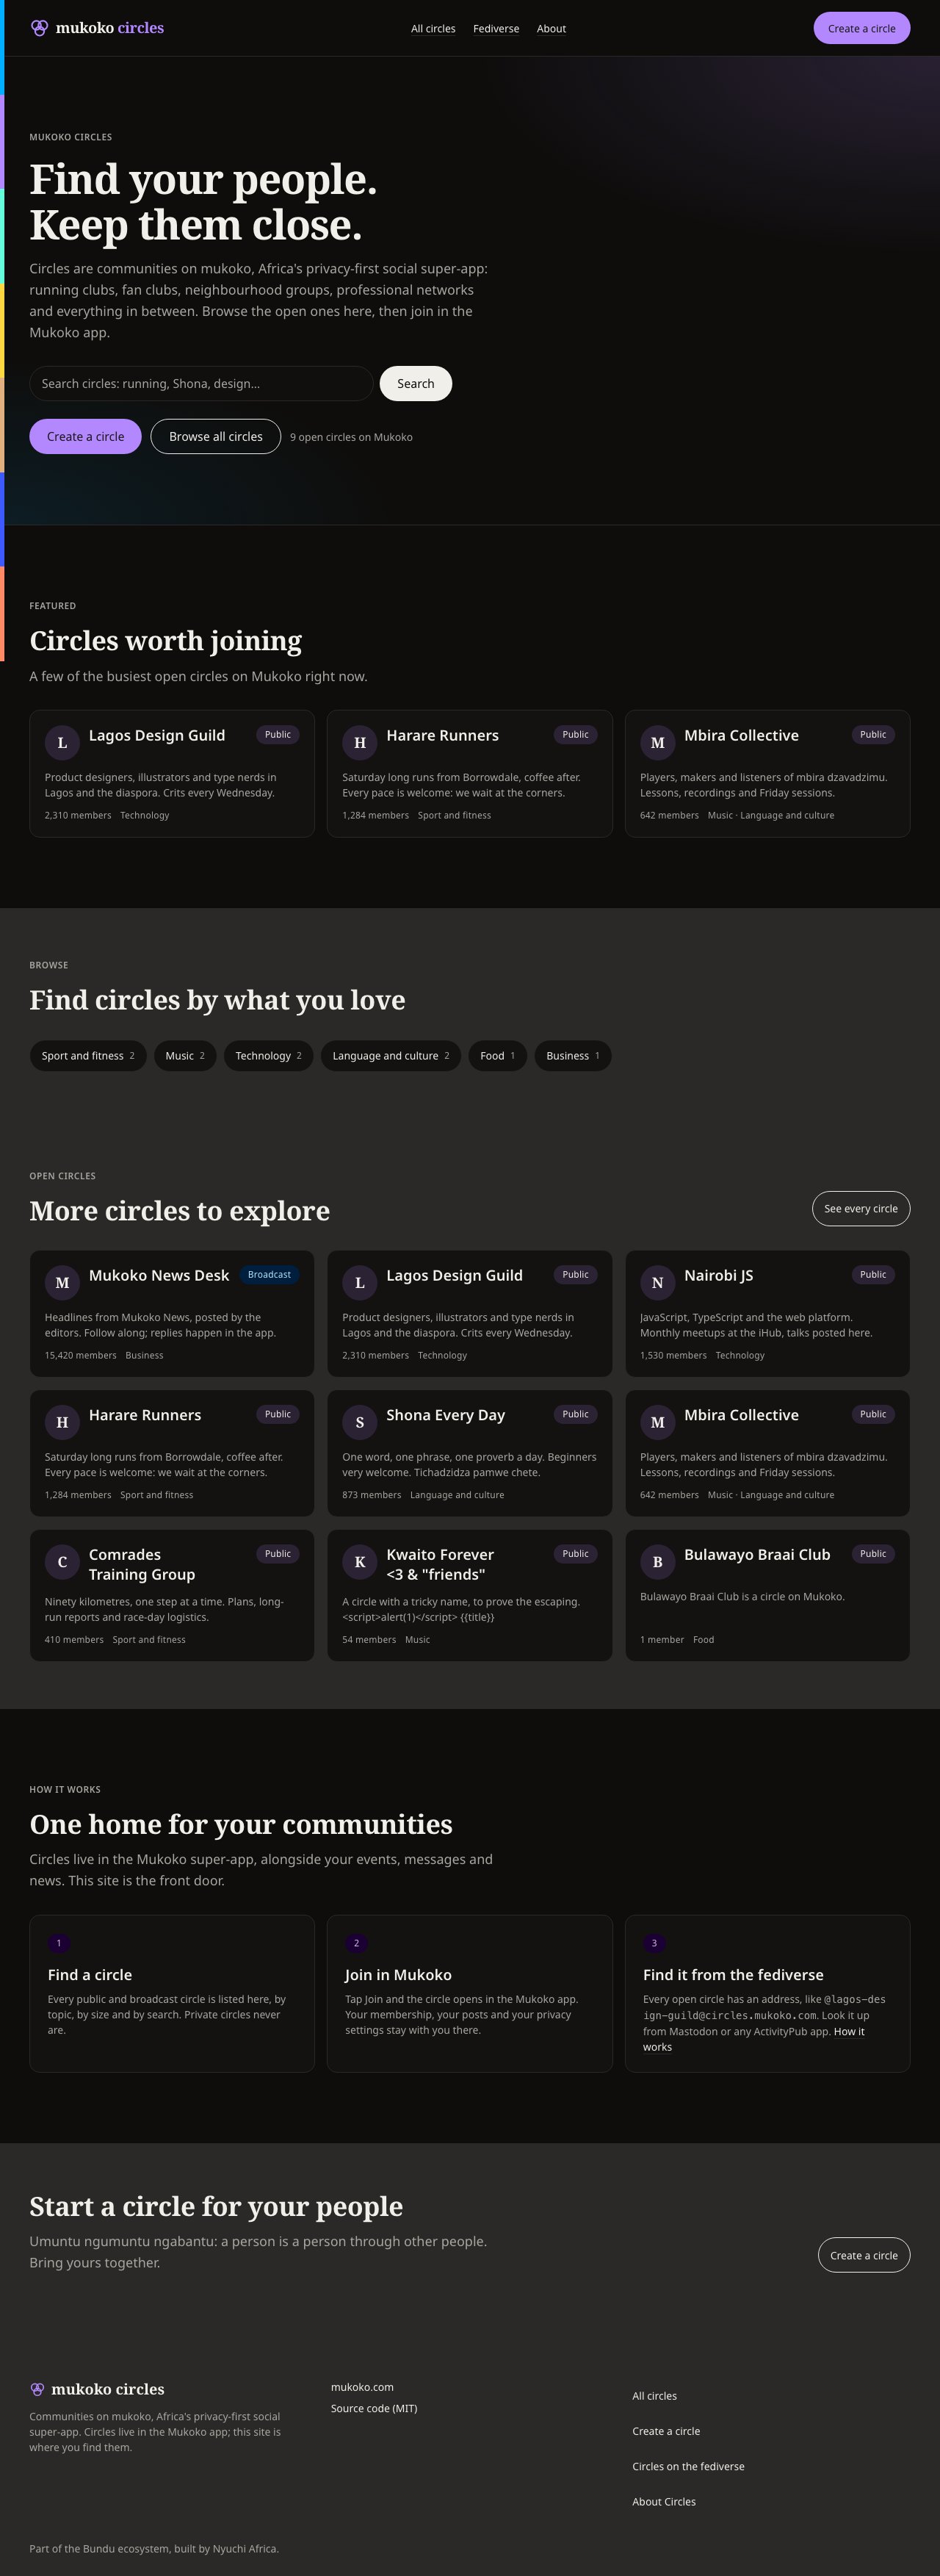
Task: Open Source code (MIT) footer link
Action: 374,2408
